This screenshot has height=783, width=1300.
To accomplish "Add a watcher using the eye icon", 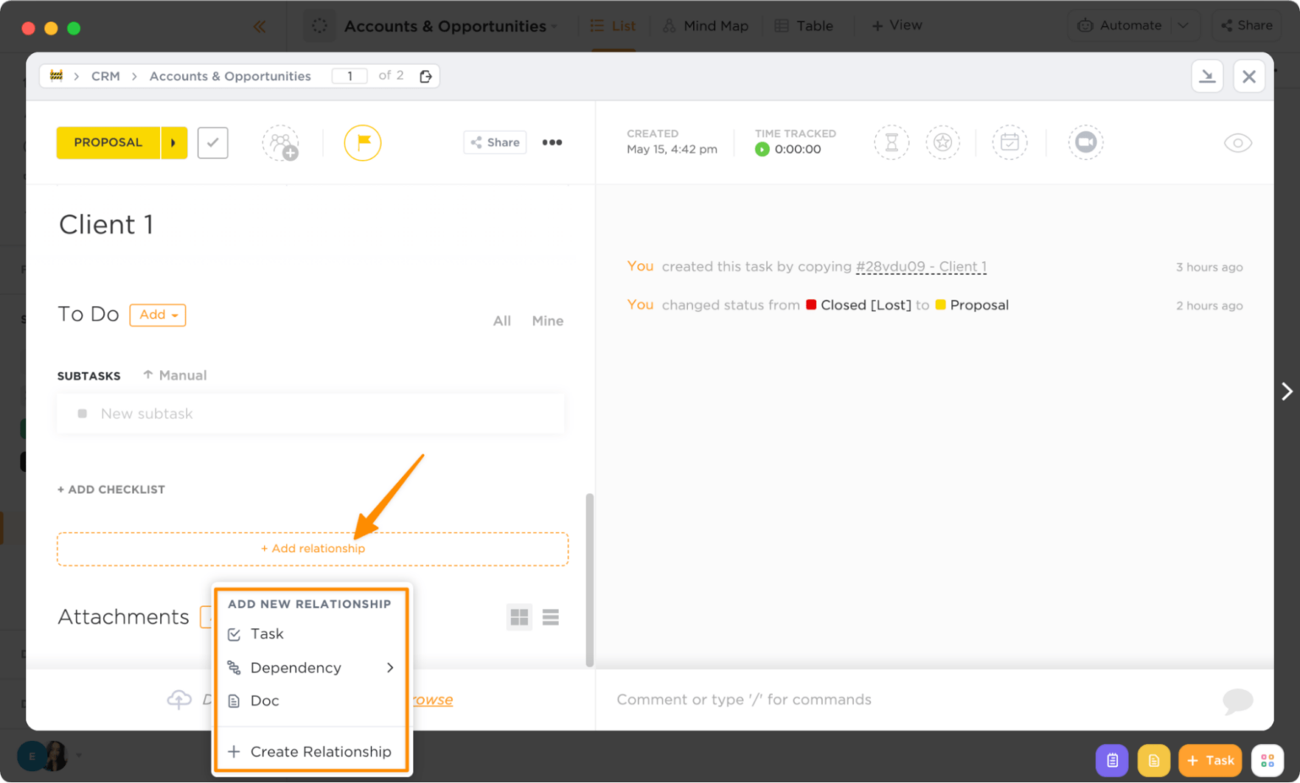I will point(1238,143).
